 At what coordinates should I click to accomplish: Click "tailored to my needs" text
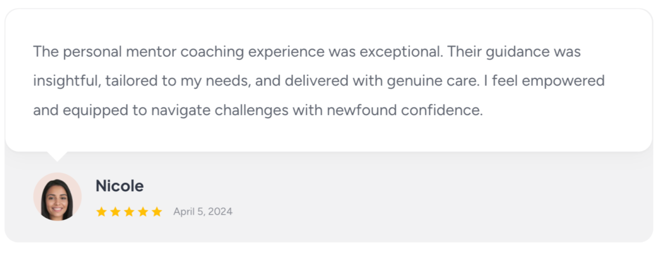pyautogui.click(x=178, y=81)
